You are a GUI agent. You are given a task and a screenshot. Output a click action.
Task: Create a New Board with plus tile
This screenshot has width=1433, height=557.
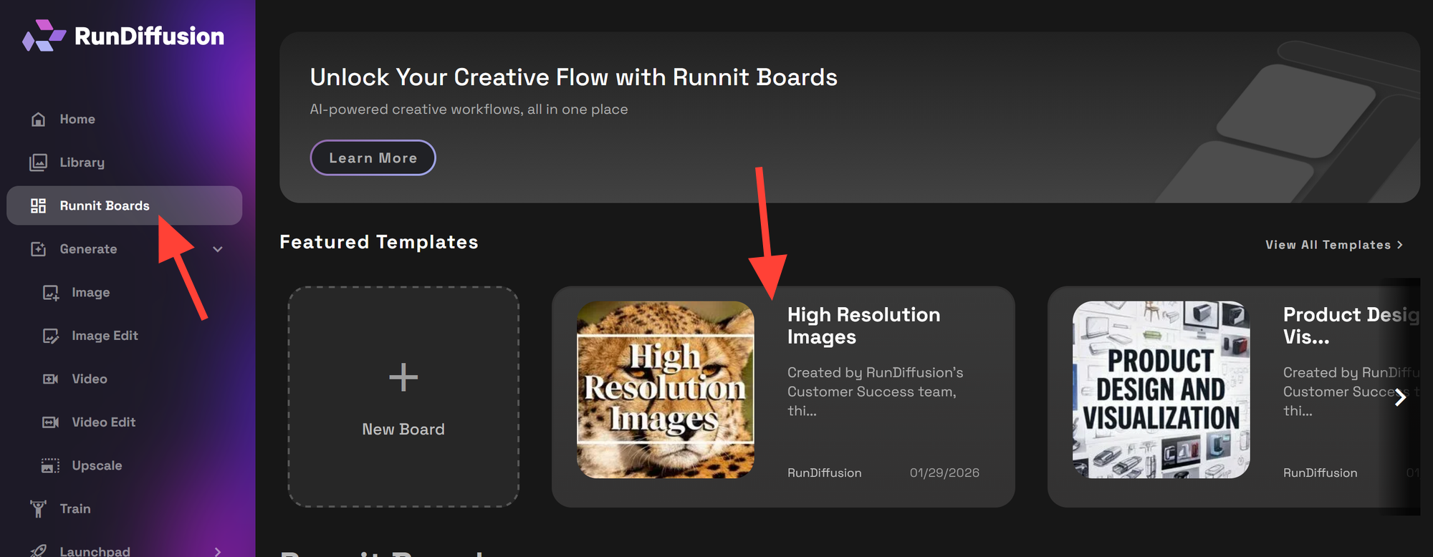[x=403, y=397]
